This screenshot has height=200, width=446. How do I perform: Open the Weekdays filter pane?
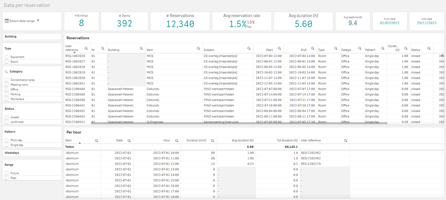tap(32, 153)
